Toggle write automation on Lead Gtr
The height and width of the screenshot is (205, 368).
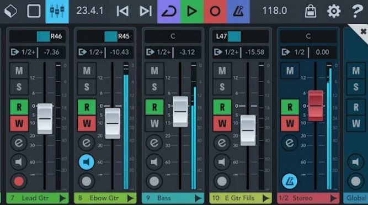point(19,123)
